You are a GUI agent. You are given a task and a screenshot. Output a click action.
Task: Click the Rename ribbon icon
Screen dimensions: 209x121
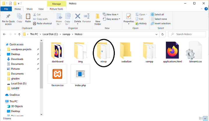click(x=87, y=16)
